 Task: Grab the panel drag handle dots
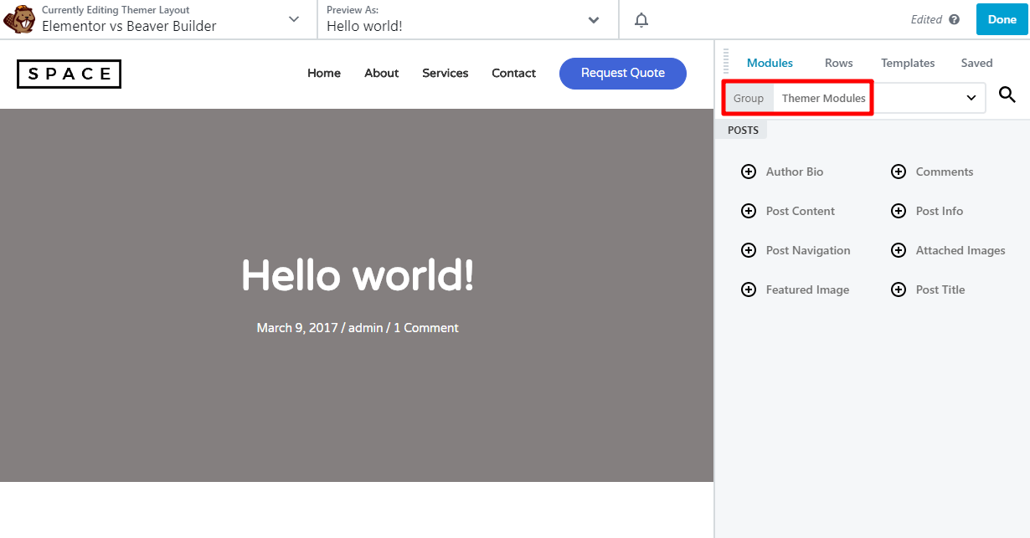[x=726, y=63]
